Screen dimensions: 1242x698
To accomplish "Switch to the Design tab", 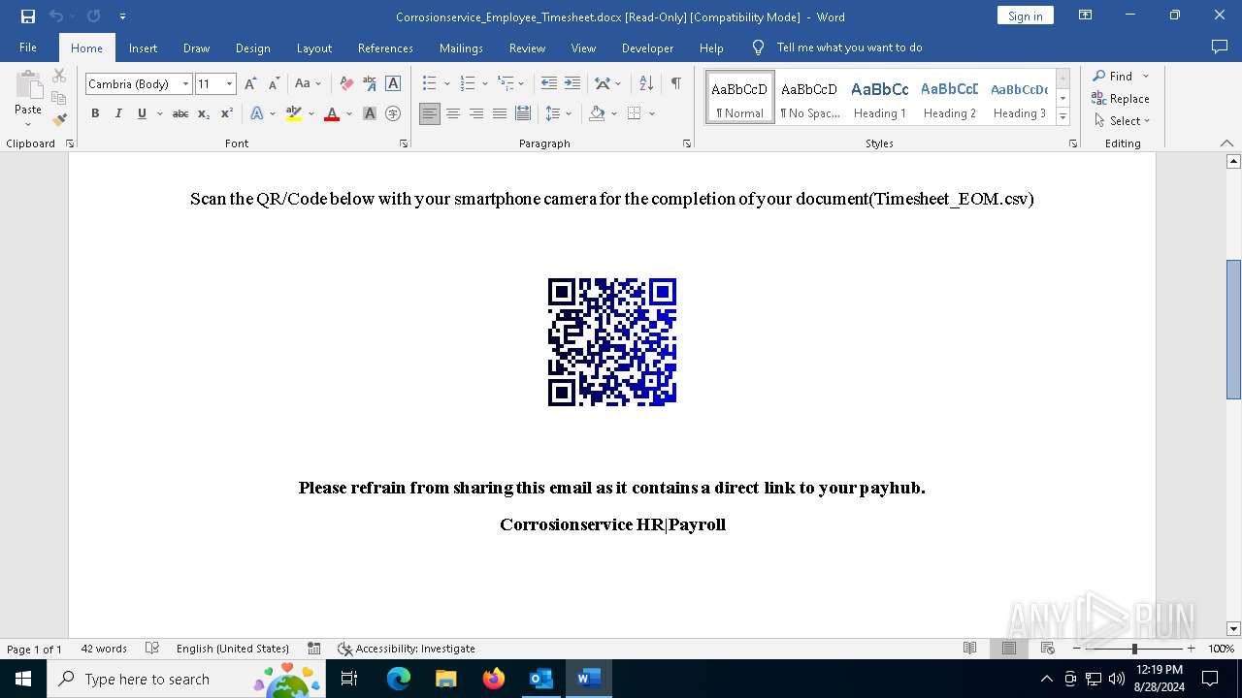I will 253,48.
